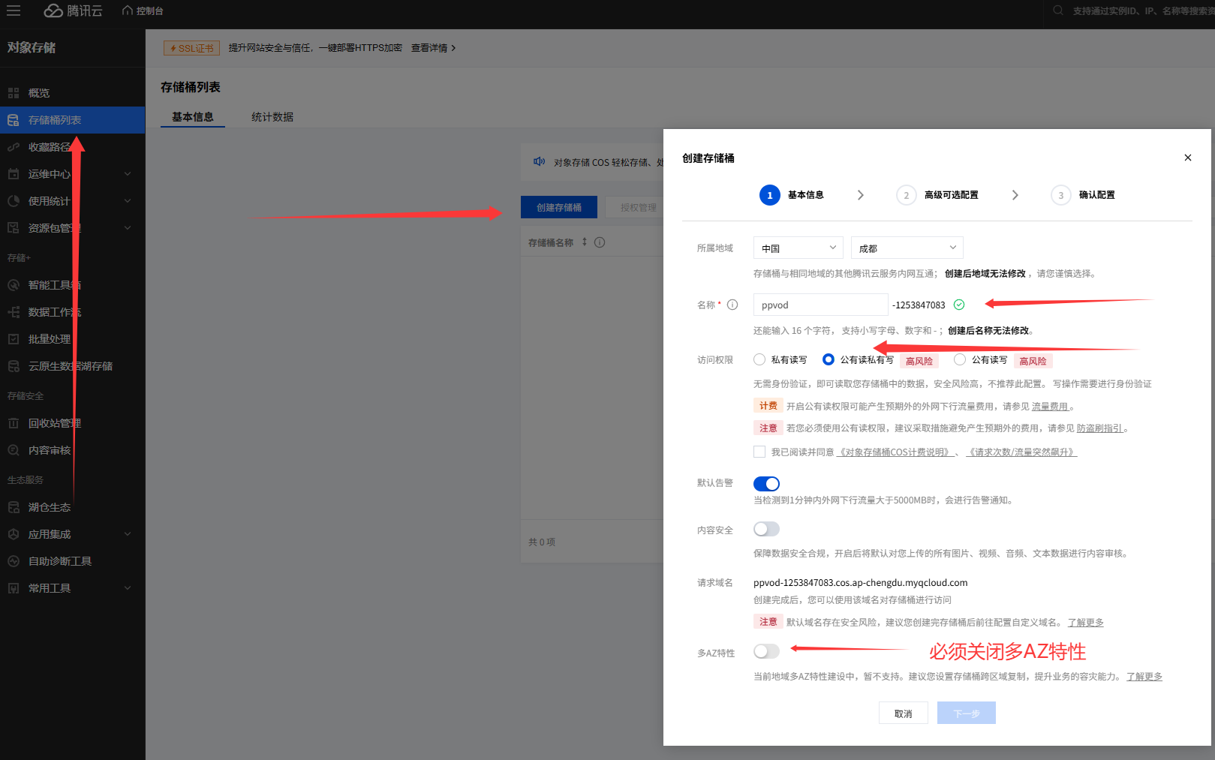This screenshot has width=1215, height=760.
Task: Click the sort icon beside 存储桶名称 column
Action: (x=585, y=242)
